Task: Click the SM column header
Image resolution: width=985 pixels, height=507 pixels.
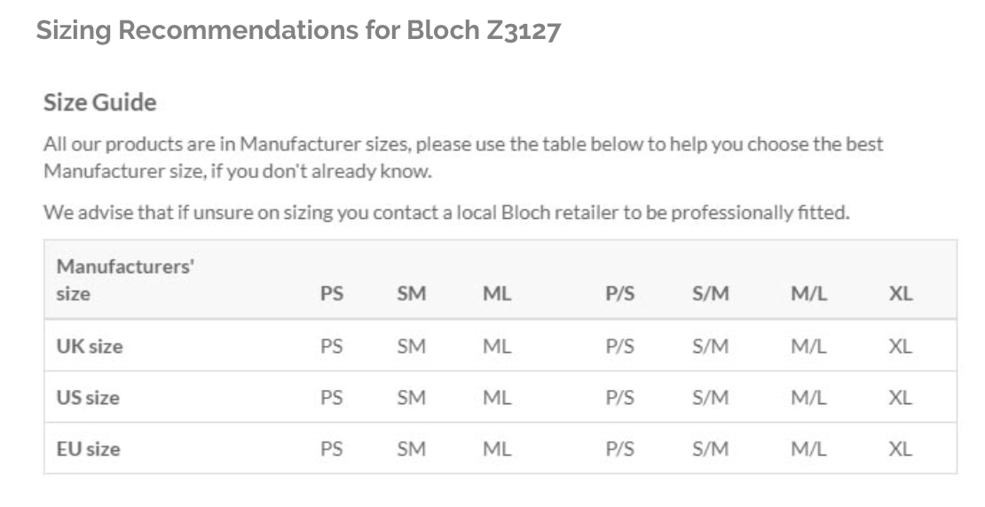Action: pos(412,293)
